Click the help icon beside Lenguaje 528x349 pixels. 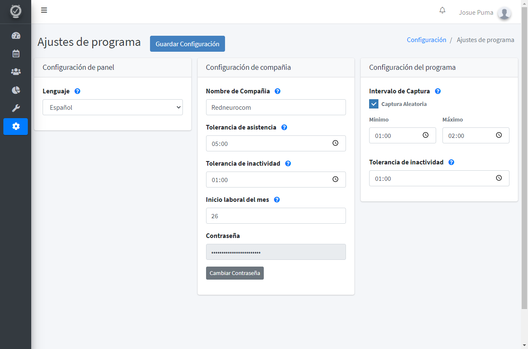click(77, 91)
